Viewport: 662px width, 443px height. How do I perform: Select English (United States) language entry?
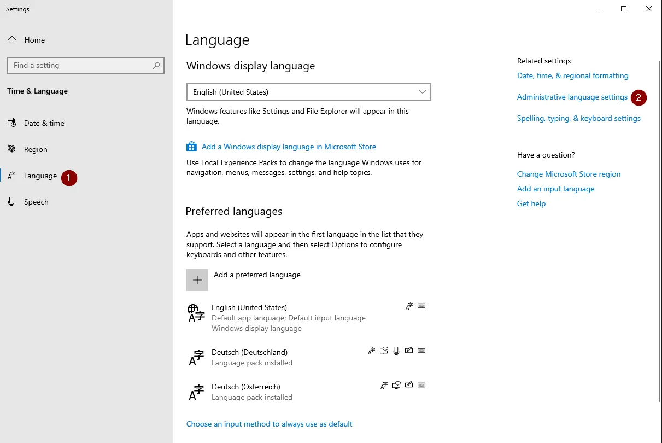coord(249,307)
